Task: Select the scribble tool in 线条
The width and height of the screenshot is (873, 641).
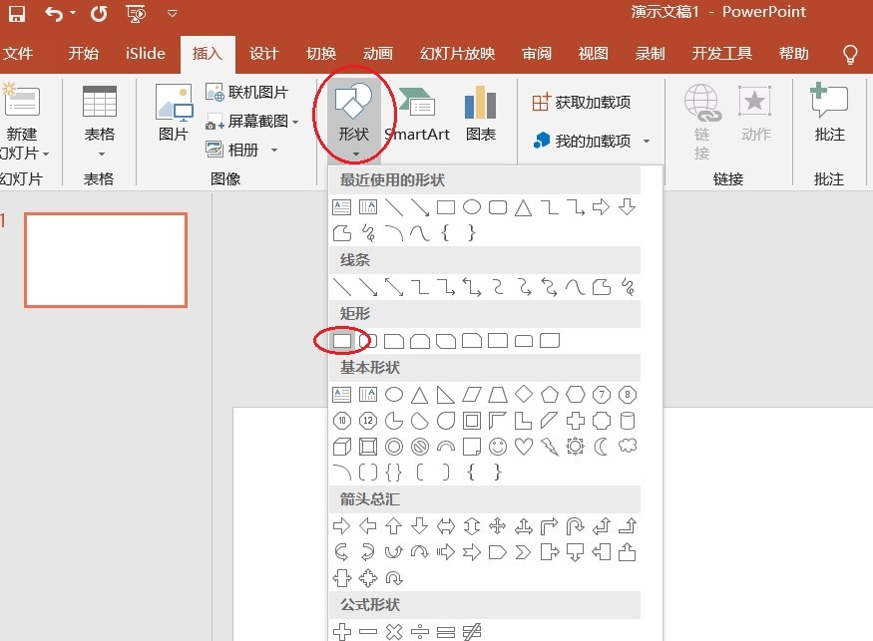Action: click(x=628, y=287)
